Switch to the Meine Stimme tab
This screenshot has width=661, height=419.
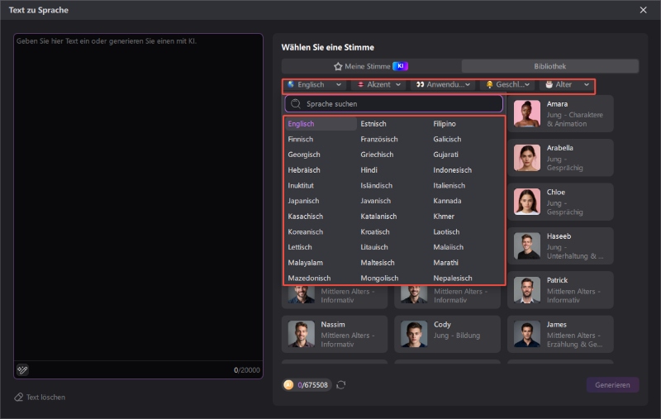point(370,66)
